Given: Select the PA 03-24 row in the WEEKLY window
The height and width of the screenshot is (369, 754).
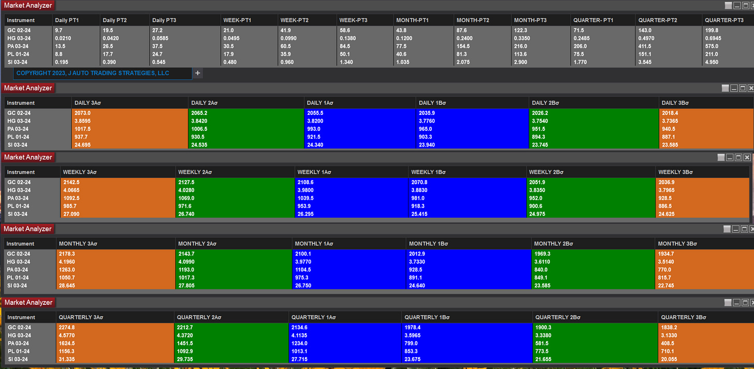Looking at the screenshot, I should pos(377,198).
